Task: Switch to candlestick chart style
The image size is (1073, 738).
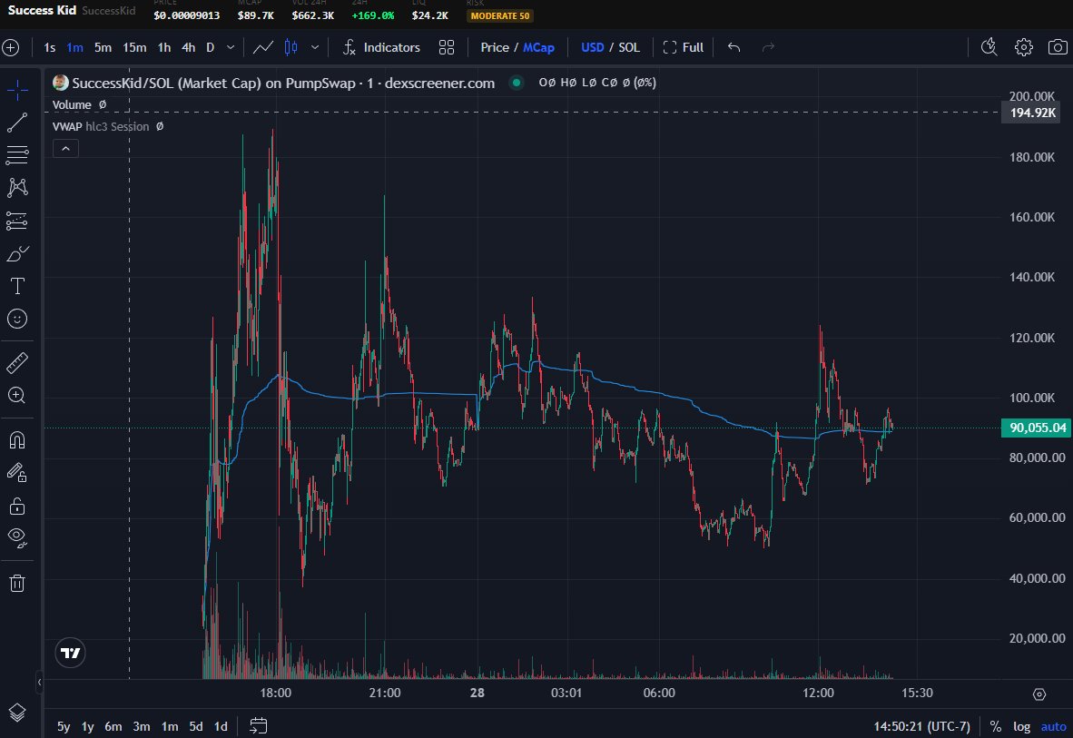Action: point(290,47)
